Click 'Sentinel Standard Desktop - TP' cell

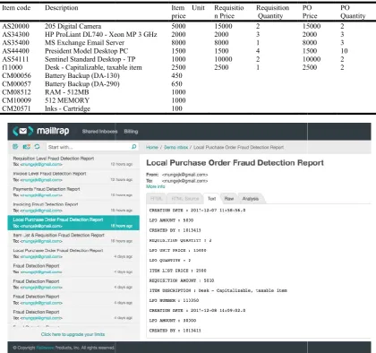[x=90, y=59]
